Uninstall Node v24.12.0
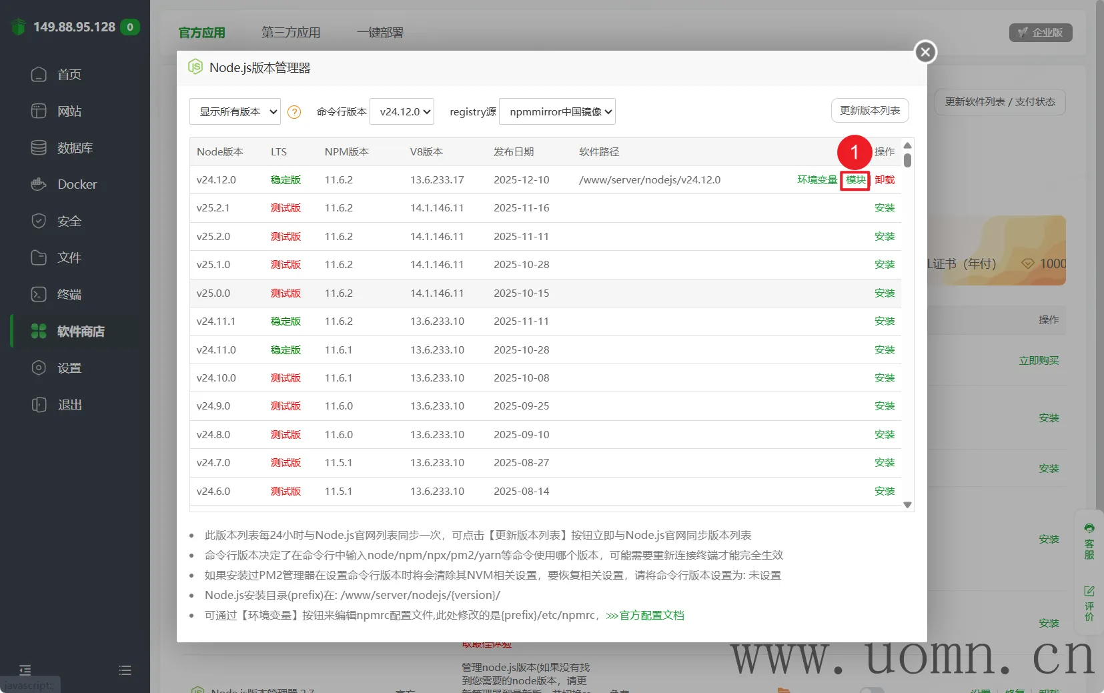Screen dimensions: 1104x693 coord(885,180)
